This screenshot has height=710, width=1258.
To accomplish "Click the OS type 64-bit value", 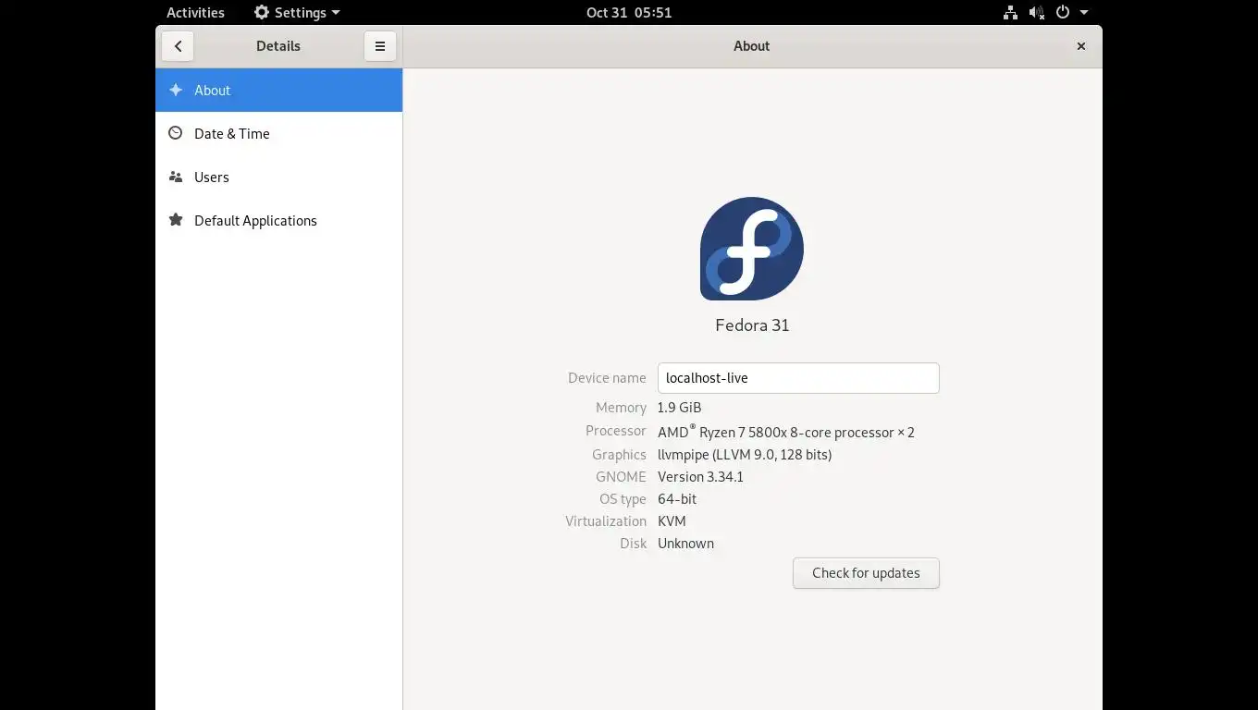I will point(677,499).
